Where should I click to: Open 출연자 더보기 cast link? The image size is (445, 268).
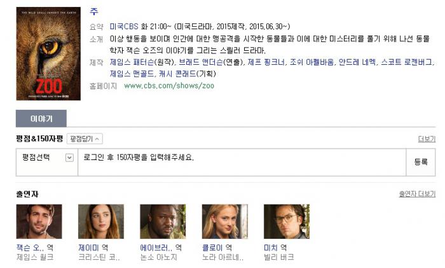[417, 194]
